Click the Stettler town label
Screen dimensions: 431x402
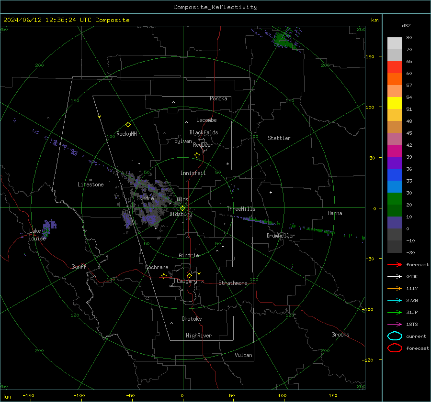279,138
